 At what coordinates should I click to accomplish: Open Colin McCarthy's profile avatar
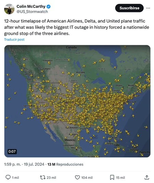[9, 9]
